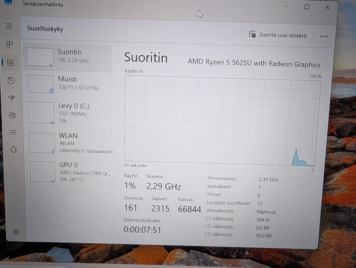356x268 pixels.
Task: Open the Startup apps page icon
Action: pos(11,98)
